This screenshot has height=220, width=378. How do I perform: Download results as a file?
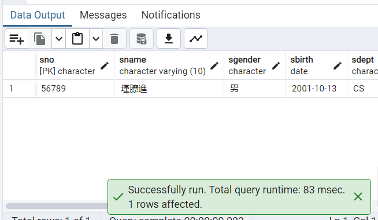[x=169, y=39]
